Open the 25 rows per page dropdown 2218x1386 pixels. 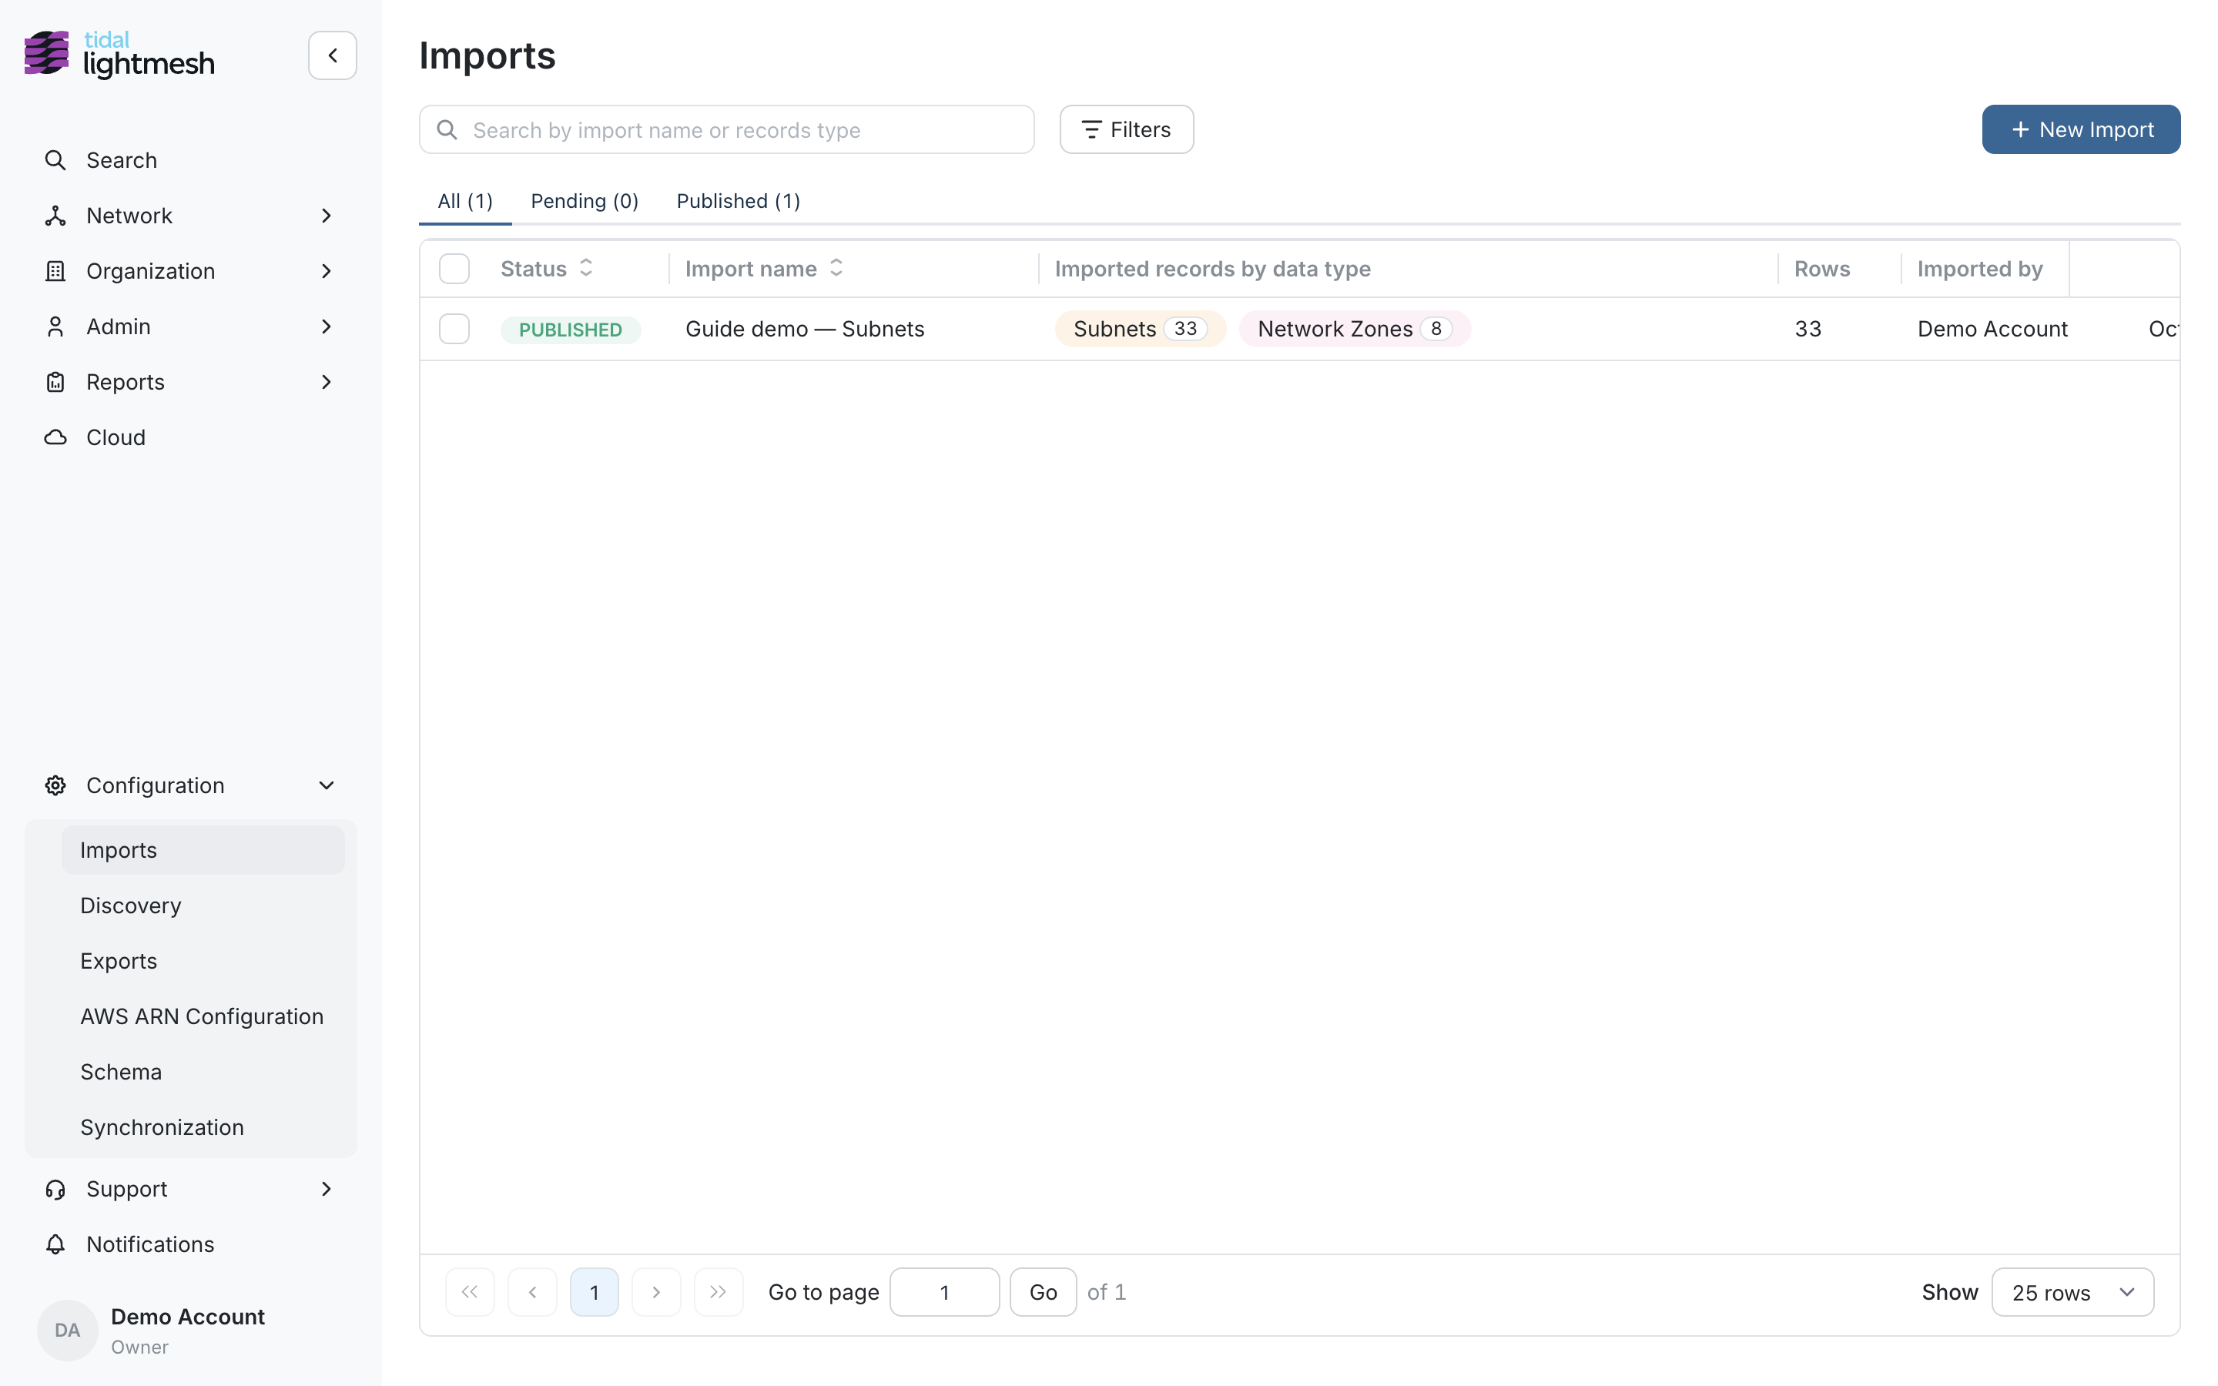2072,1291
